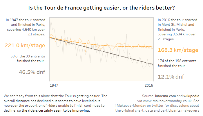Click the 168.3 km/stage value
This screenshot has height=116, width=203.
click(178, 50)
